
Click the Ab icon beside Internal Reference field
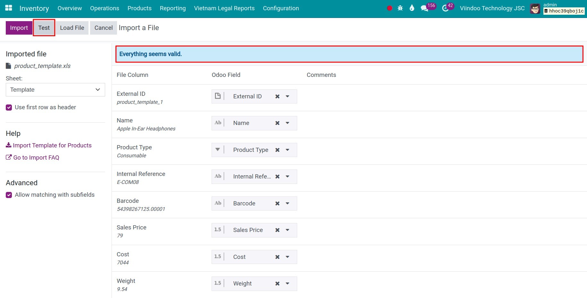(218, 176)
